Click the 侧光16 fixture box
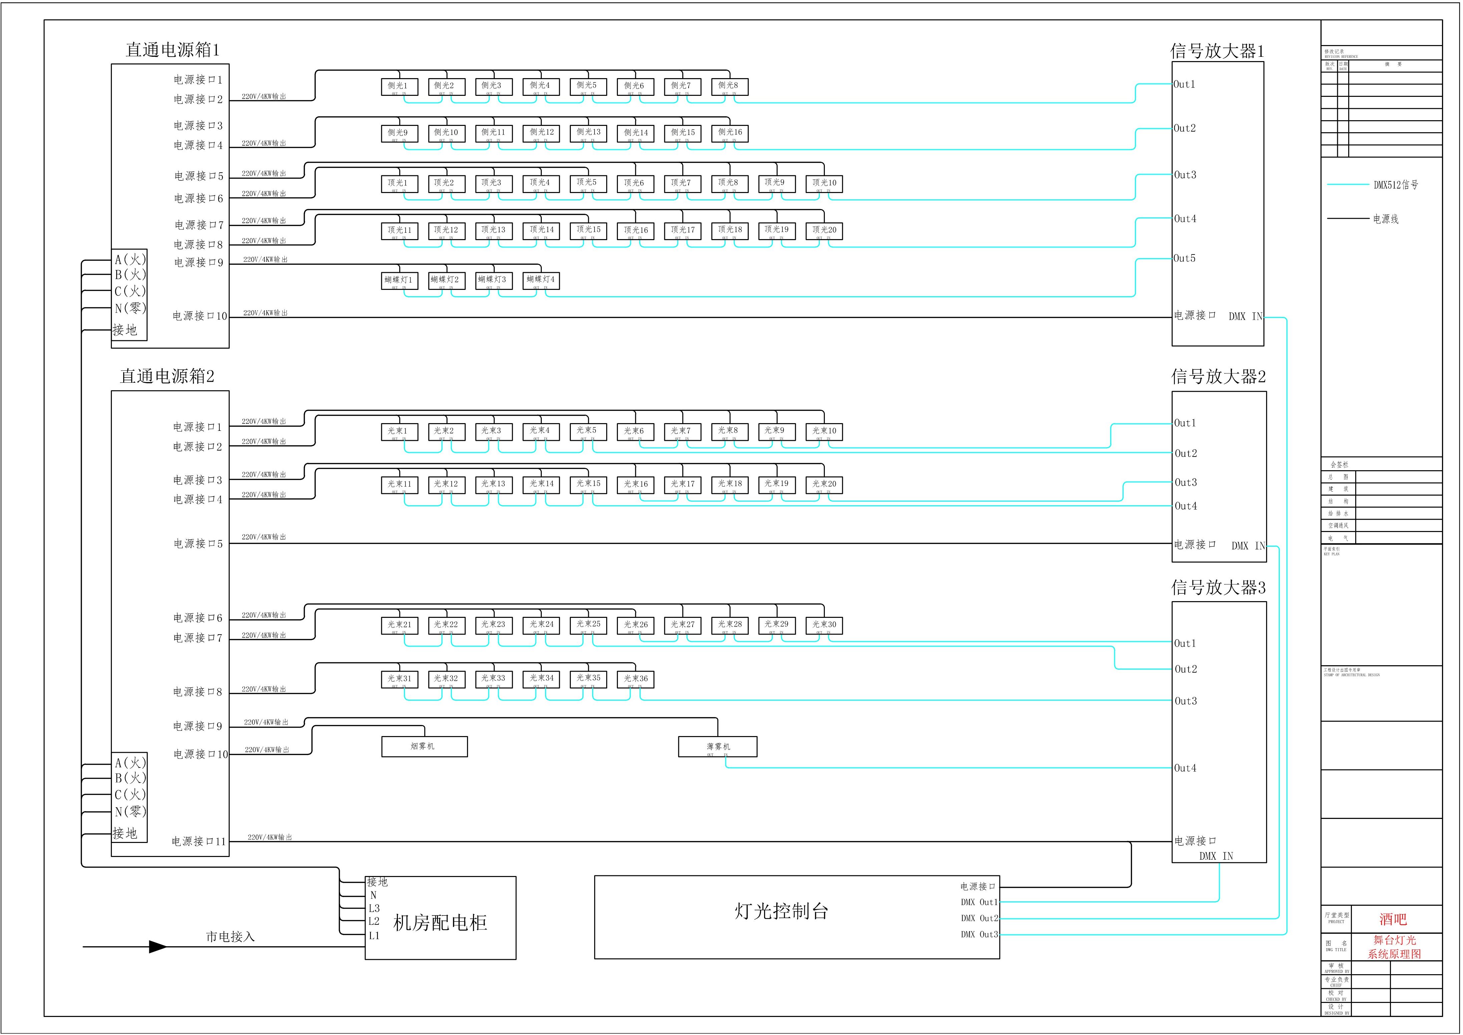 coord(730,133)
